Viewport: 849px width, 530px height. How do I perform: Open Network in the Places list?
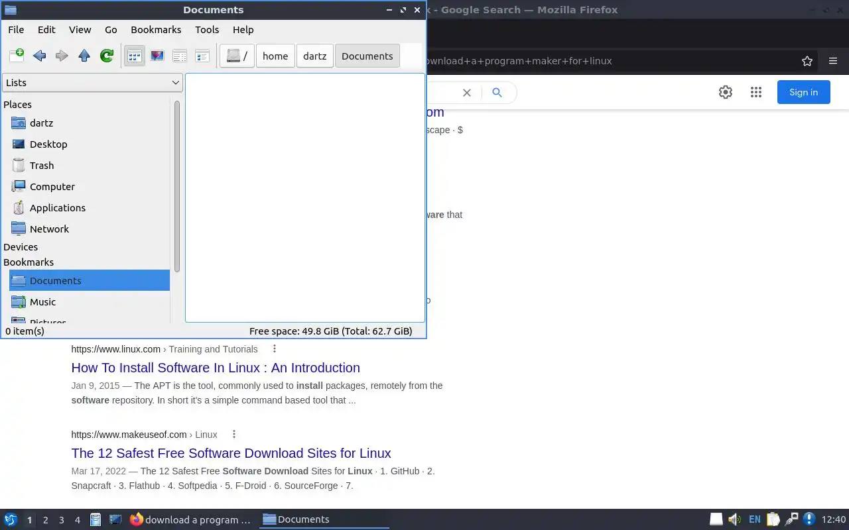coord(90,229)
